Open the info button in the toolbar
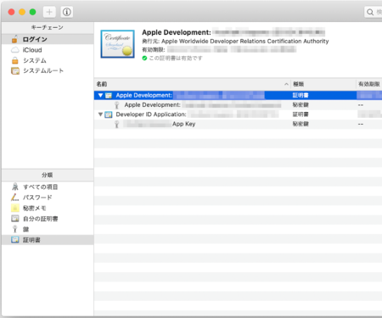Screen dimensions: 382x318 click(x=67, y=12)
